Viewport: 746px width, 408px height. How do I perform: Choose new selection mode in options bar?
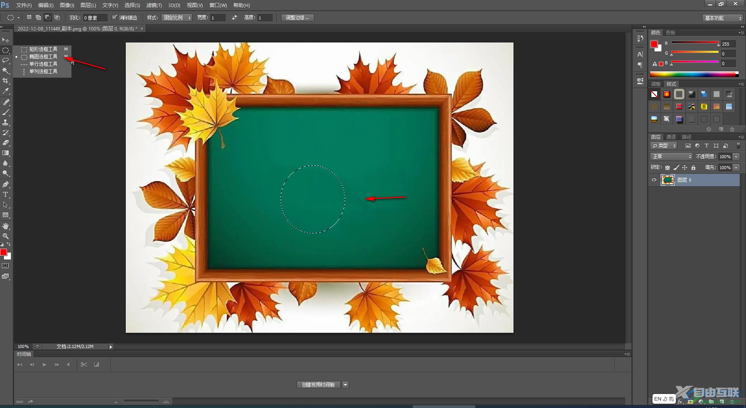coord(29,18)
